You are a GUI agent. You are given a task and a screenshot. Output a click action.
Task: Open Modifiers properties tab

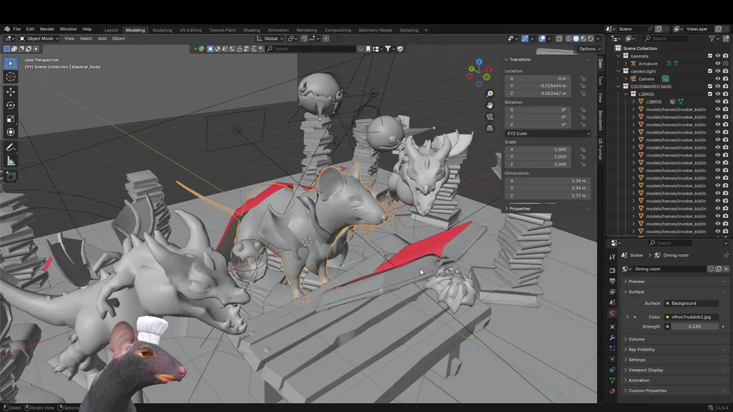coord(612,338)
